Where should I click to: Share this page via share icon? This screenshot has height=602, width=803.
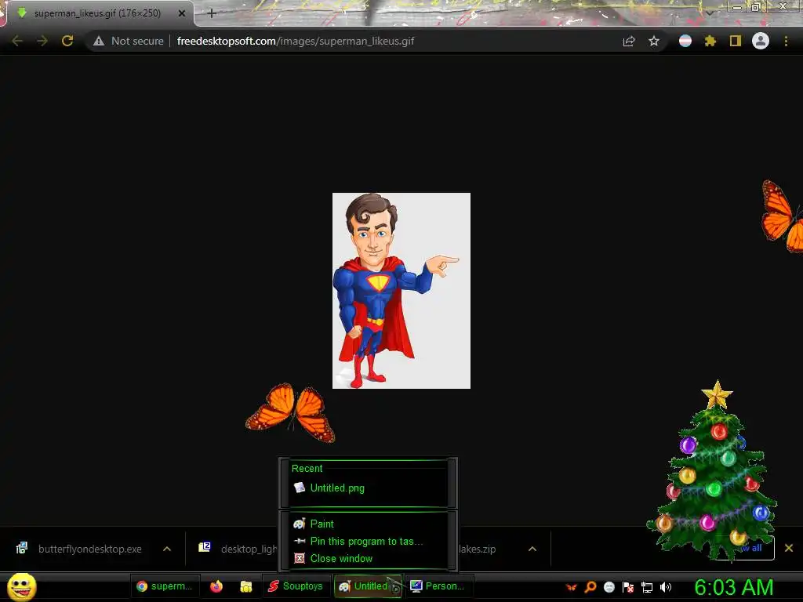(x=629, y=41)
